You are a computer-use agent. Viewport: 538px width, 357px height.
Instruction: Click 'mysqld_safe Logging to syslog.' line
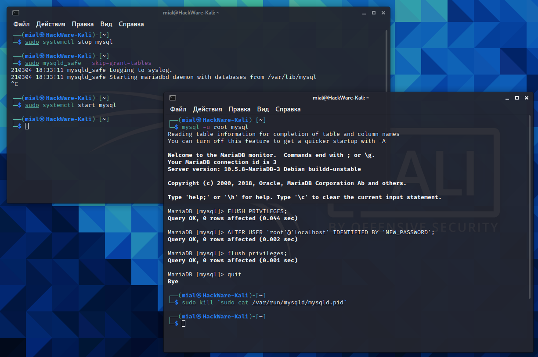point(92,70)
